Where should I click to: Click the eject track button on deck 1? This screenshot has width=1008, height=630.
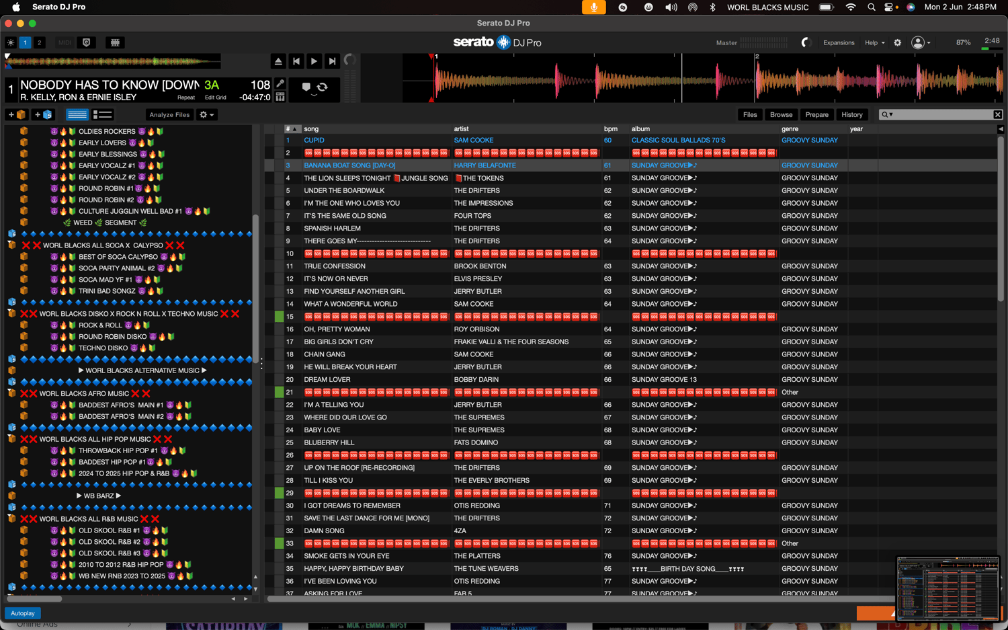tap(278, 61)
